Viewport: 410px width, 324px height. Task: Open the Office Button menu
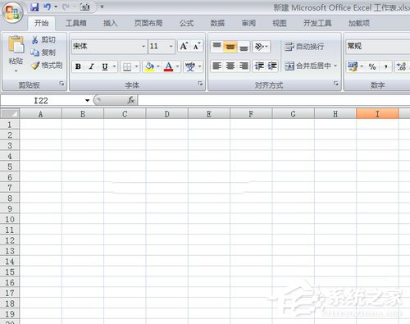(12, 12)
